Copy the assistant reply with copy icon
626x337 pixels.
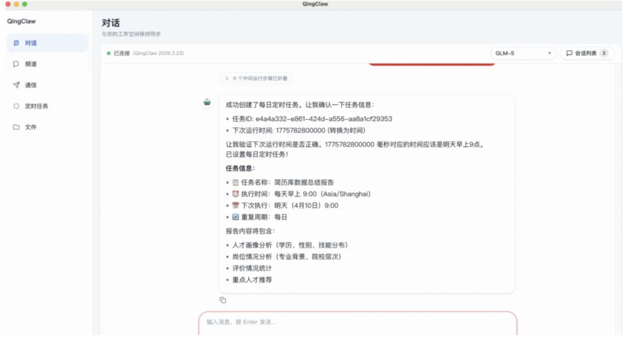click(223, 300)
